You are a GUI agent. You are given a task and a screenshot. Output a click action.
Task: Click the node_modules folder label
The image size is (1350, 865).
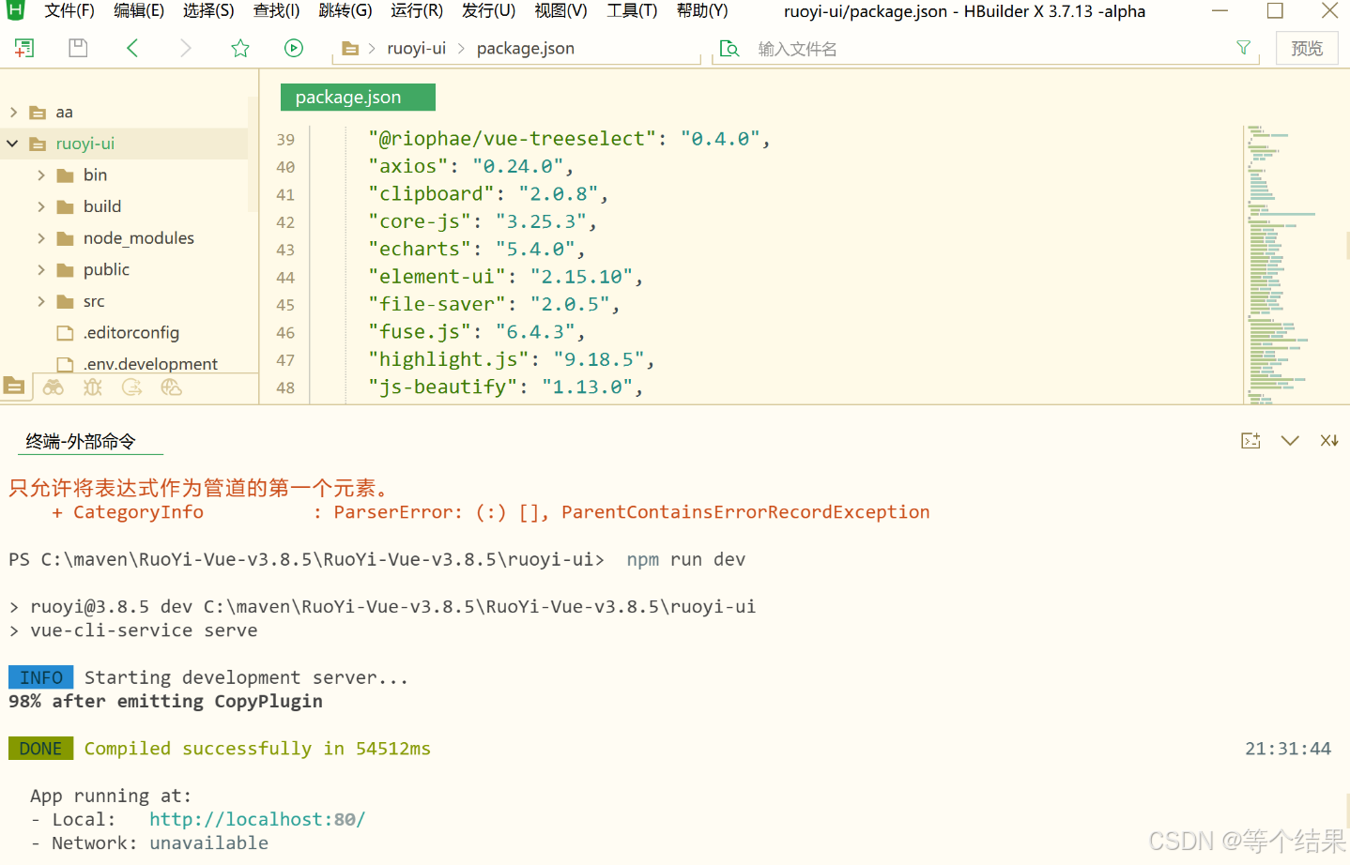coord(139,238)
